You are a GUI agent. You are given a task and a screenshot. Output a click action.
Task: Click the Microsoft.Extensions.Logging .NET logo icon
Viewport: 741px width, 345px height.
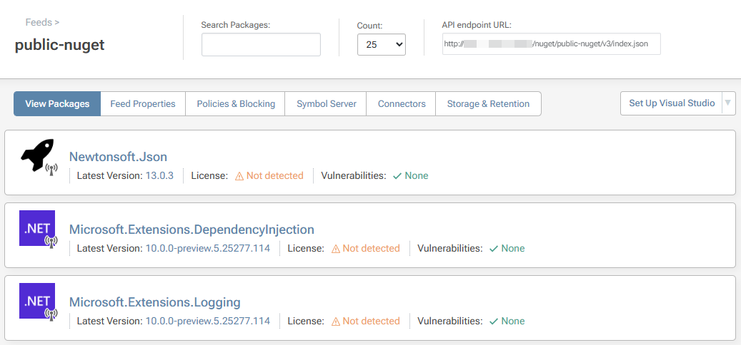click(37, 301)
